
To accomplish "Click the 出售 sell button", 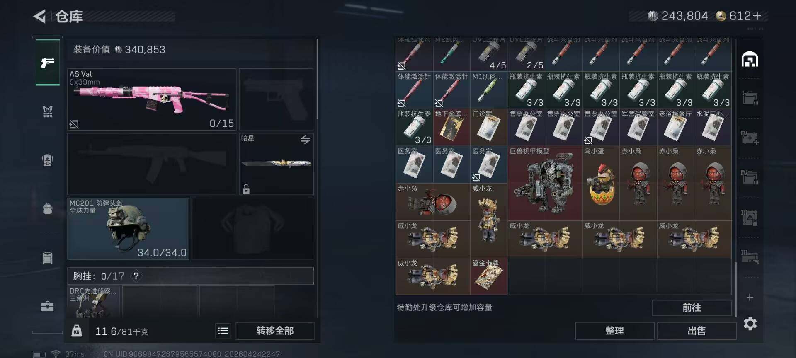I will 696,331.
